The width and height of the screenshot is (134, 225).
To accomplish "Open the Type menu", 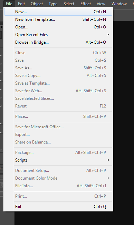I will click(53, 3).
